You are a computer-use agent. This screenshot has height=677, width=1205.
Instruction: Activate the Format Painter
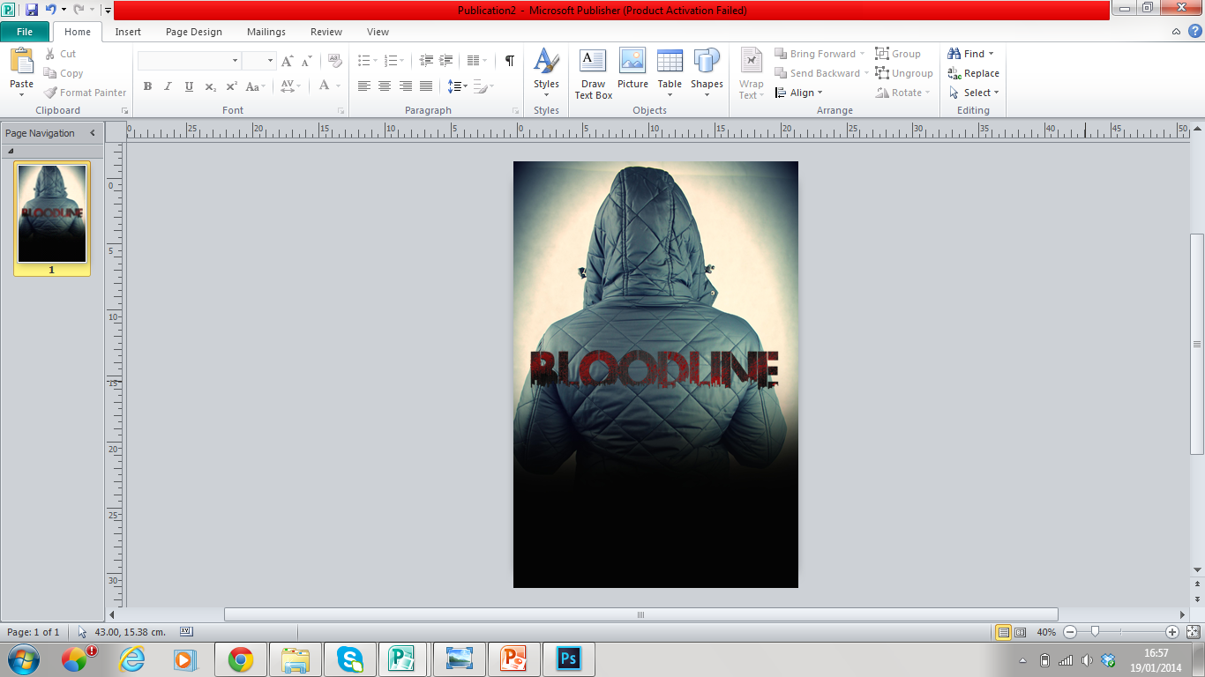[x=84, y=92]
